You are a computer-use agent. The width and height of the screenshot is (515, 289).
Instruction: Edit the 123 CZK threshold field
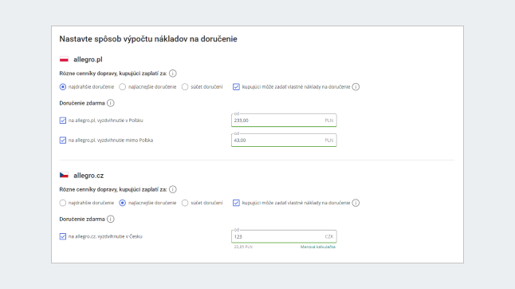point(284,236)
